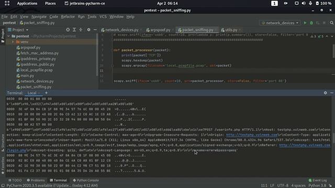335x188 pixels.
Task: Click the locate file target icon in Project panel
Action: coord(68,30)
